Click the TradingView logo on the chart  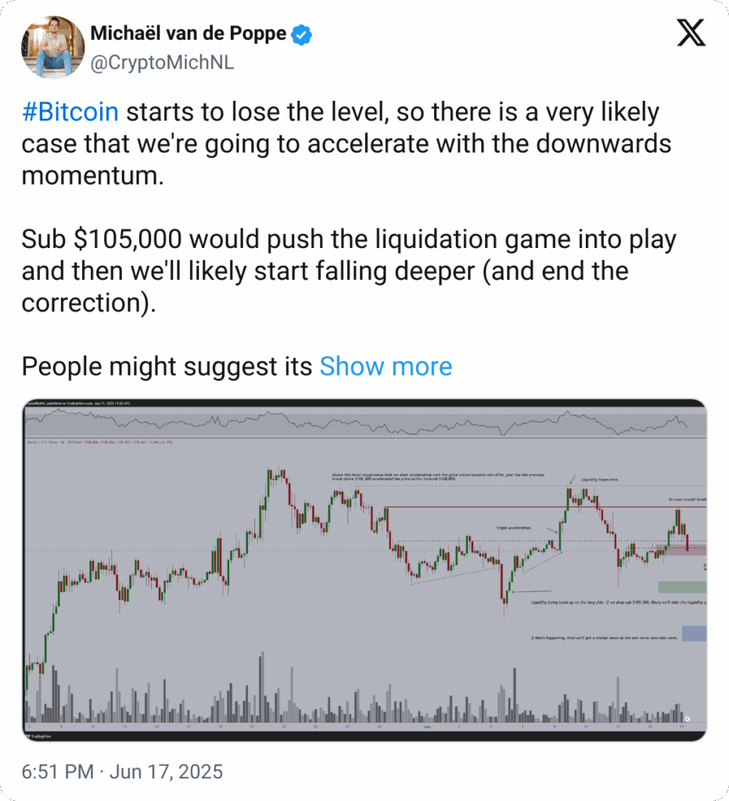38,736
